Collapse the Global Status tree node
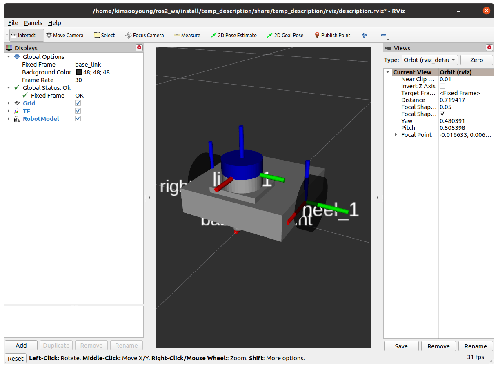This screenshot has width=498, height=368. point(9,88)
